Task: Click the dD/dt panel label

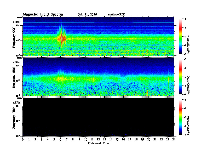Action: 17,62
